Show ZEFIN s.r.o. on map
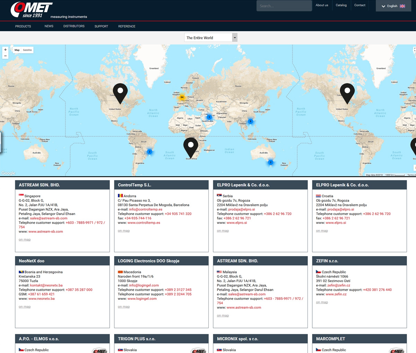416x353 pixels. click(x=322, y=302)
